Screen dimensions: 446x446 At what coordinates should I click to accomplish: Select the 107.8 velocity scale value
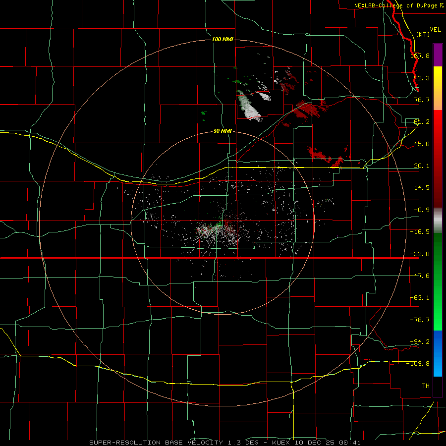tap(420, 56)
